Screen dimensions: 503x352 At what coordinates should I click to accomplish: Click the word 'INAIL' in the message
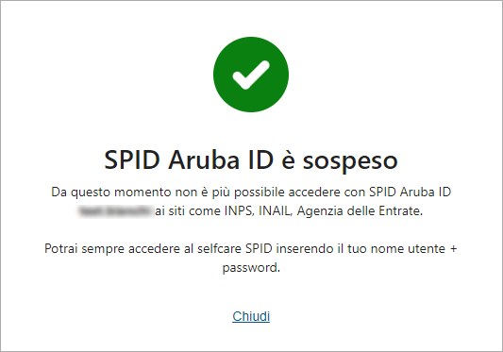coord(276,211)
